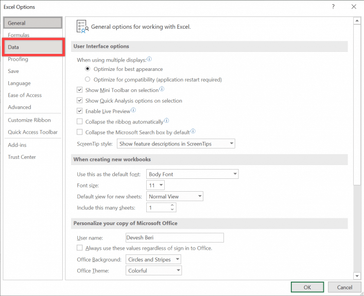The width and height of the screenshot is (364, 296).
Task: Click info icon beside Microsoft Search box option
Action: point(193,132)
